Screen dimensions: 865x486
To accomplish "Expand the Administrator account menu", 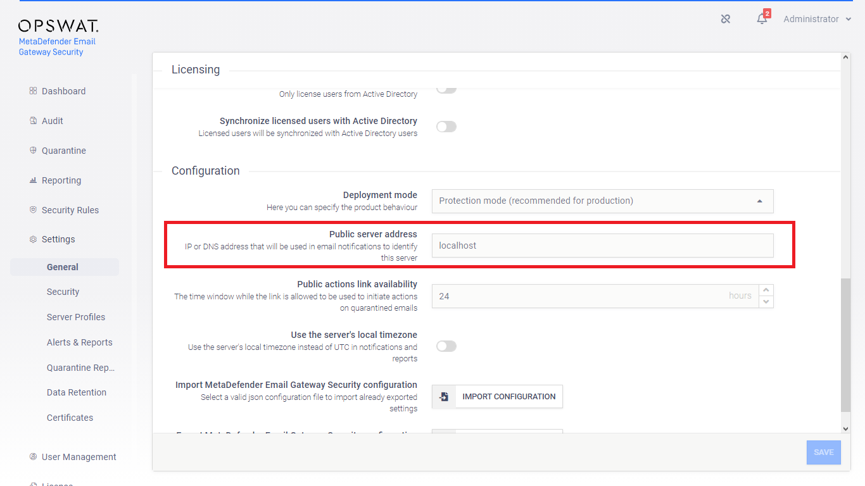I will [x=817, y=19].
